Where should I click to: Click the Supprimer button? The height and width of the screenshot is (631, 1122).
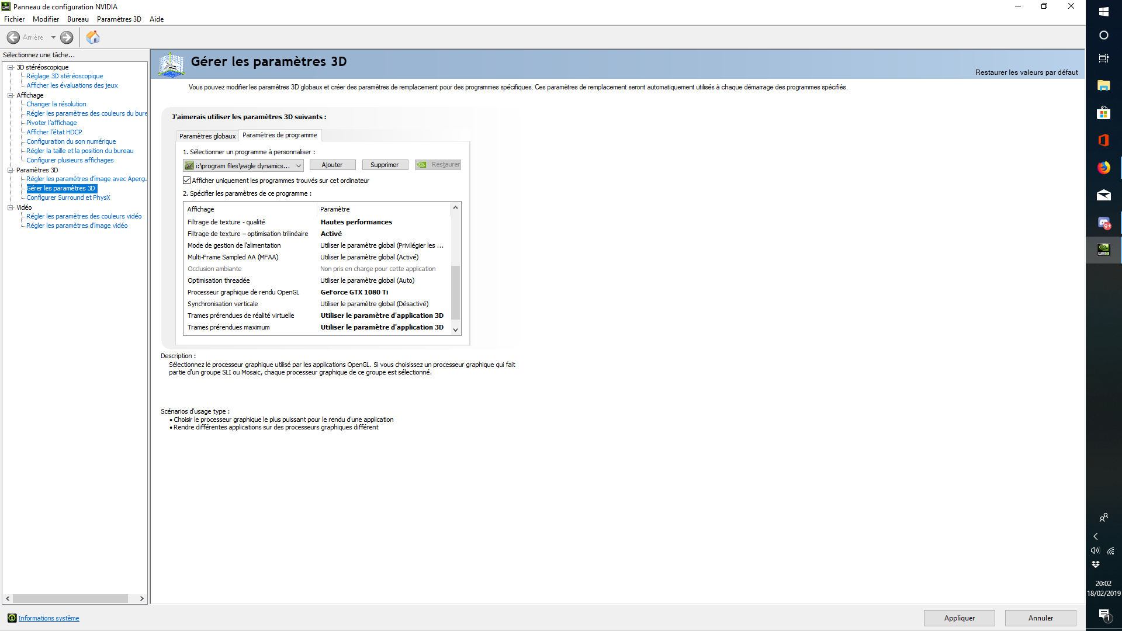[x=385, y=165]
